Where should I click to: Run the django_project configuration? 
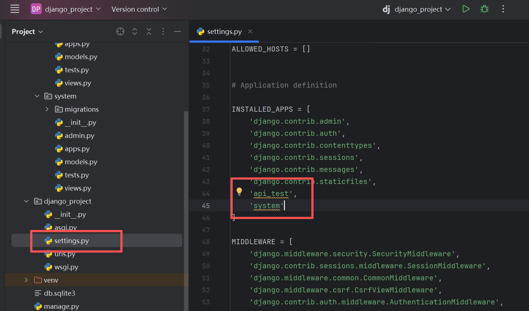pos(466,9)
